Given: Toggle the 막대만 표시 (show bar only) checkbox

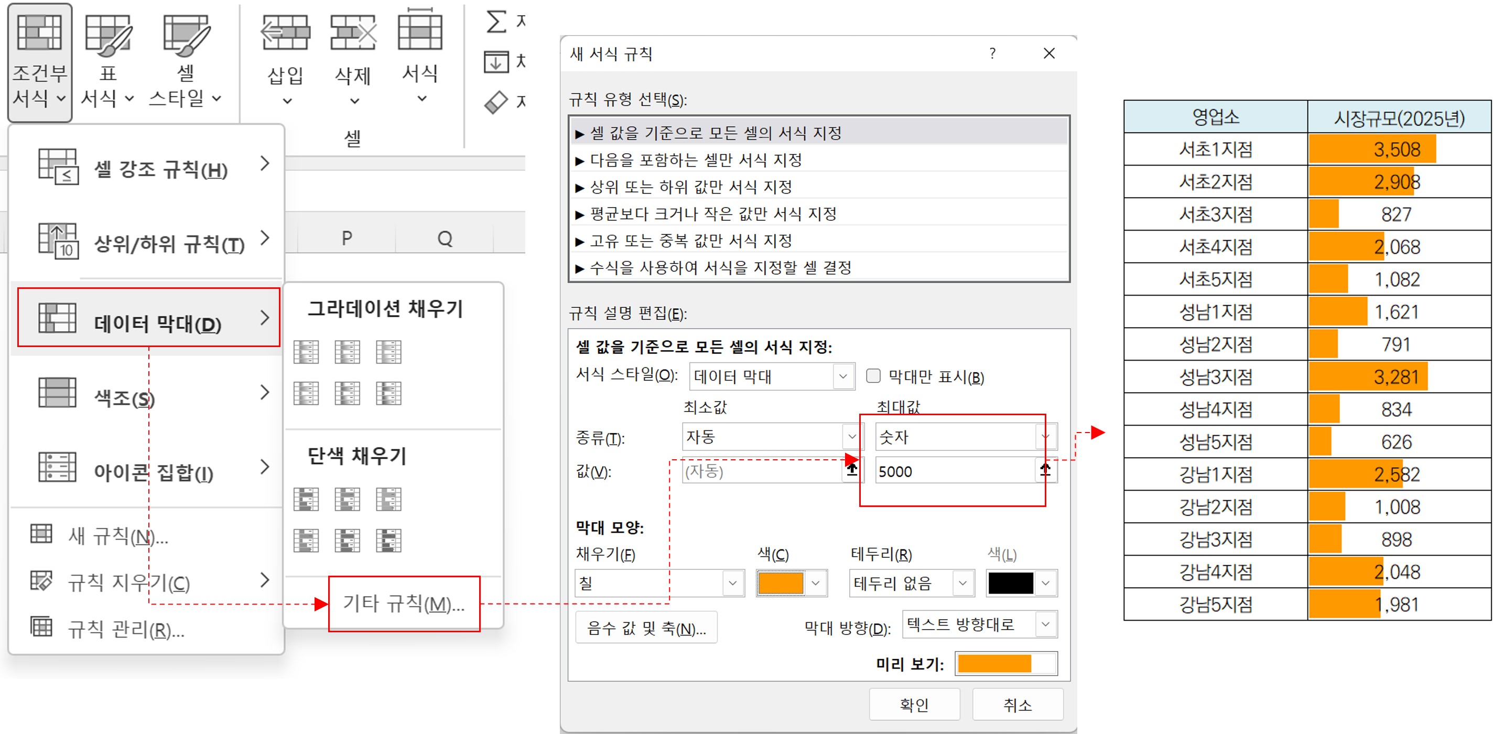Looking at the screenshot, I should (x=873, y=376).
